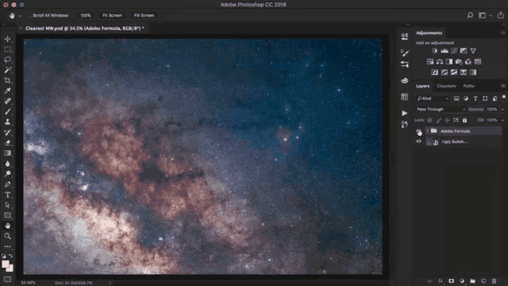Select the Dodge tool
This screenshot has width=508, height=286.
7,174
